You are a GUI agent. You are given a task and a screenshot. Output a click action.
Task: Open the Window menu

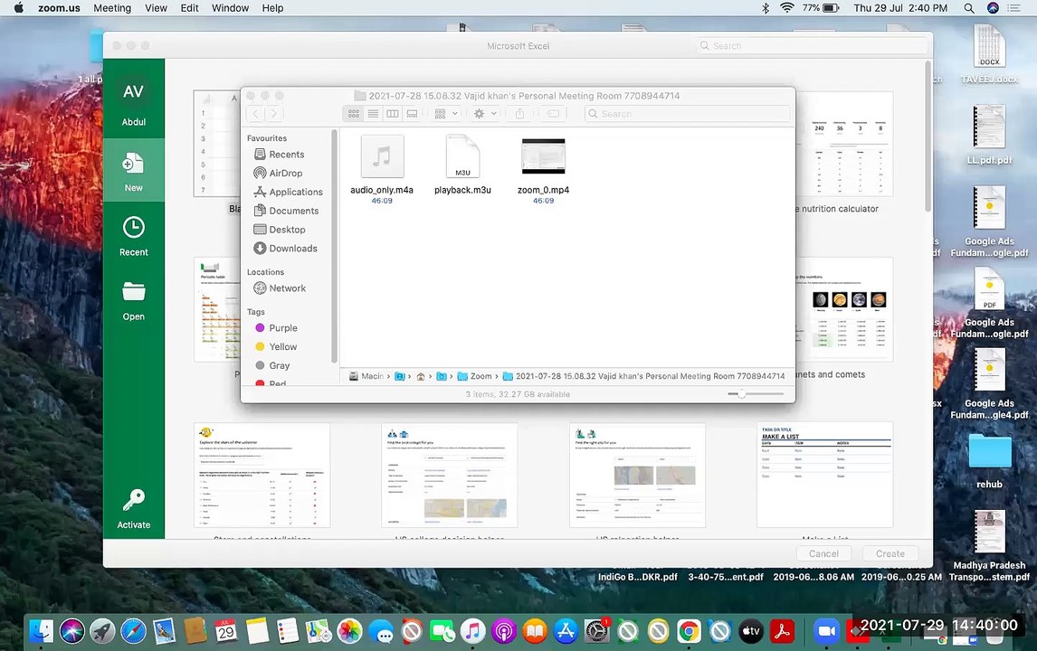click(x=230, y=8)
